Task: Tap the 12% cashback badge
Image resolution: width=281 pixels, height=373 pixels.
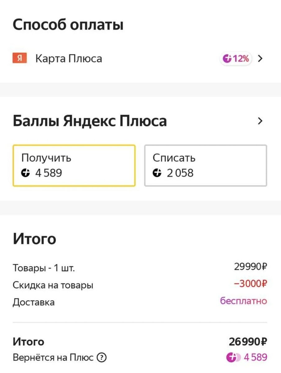Action: [237, 58]
